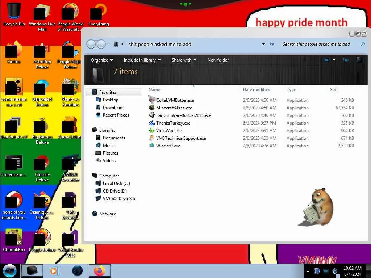The width and height of the screenshot is (371, 278).
Task: Click the Windows Start button
Action: pos(10,271)
